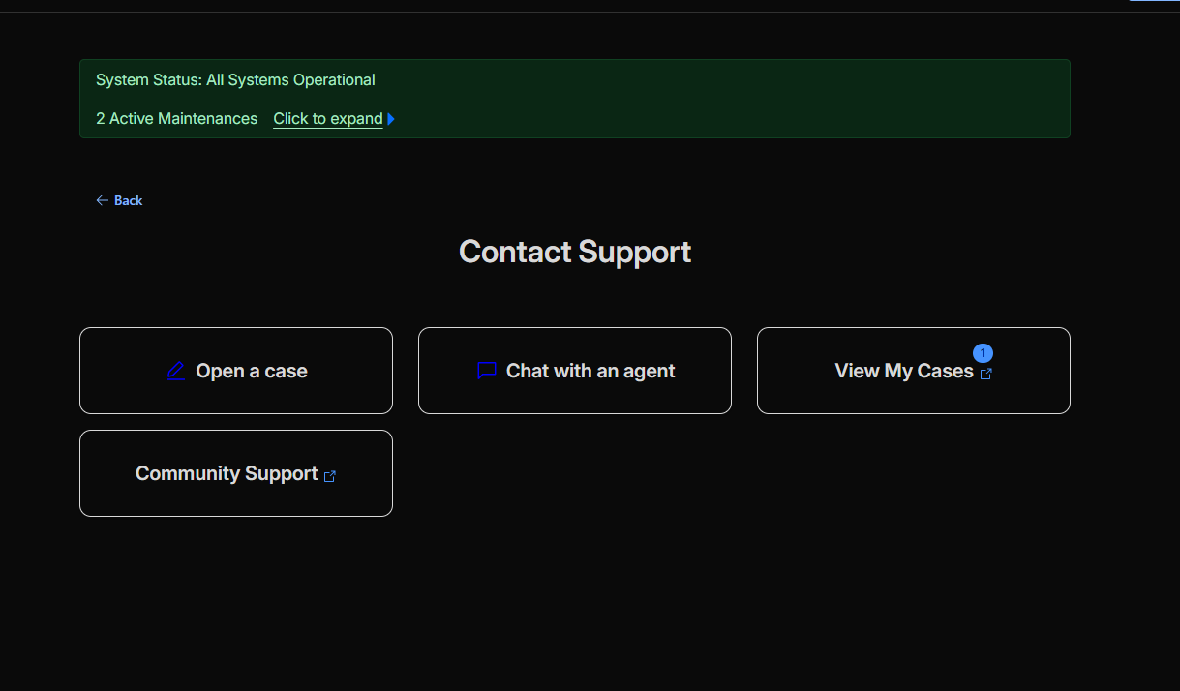Screen dimensions: 1180x691
Task: Click the 'Click to expand' link
Action: tap(328, 119)
